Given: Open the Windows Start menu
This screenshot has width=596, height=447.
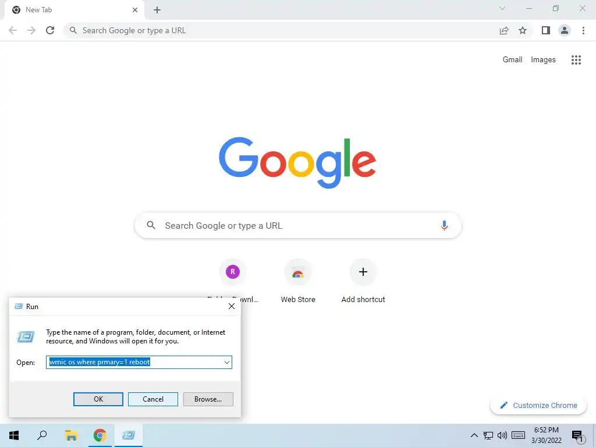Looking at the screenshot, I should [x=14, y=435].
